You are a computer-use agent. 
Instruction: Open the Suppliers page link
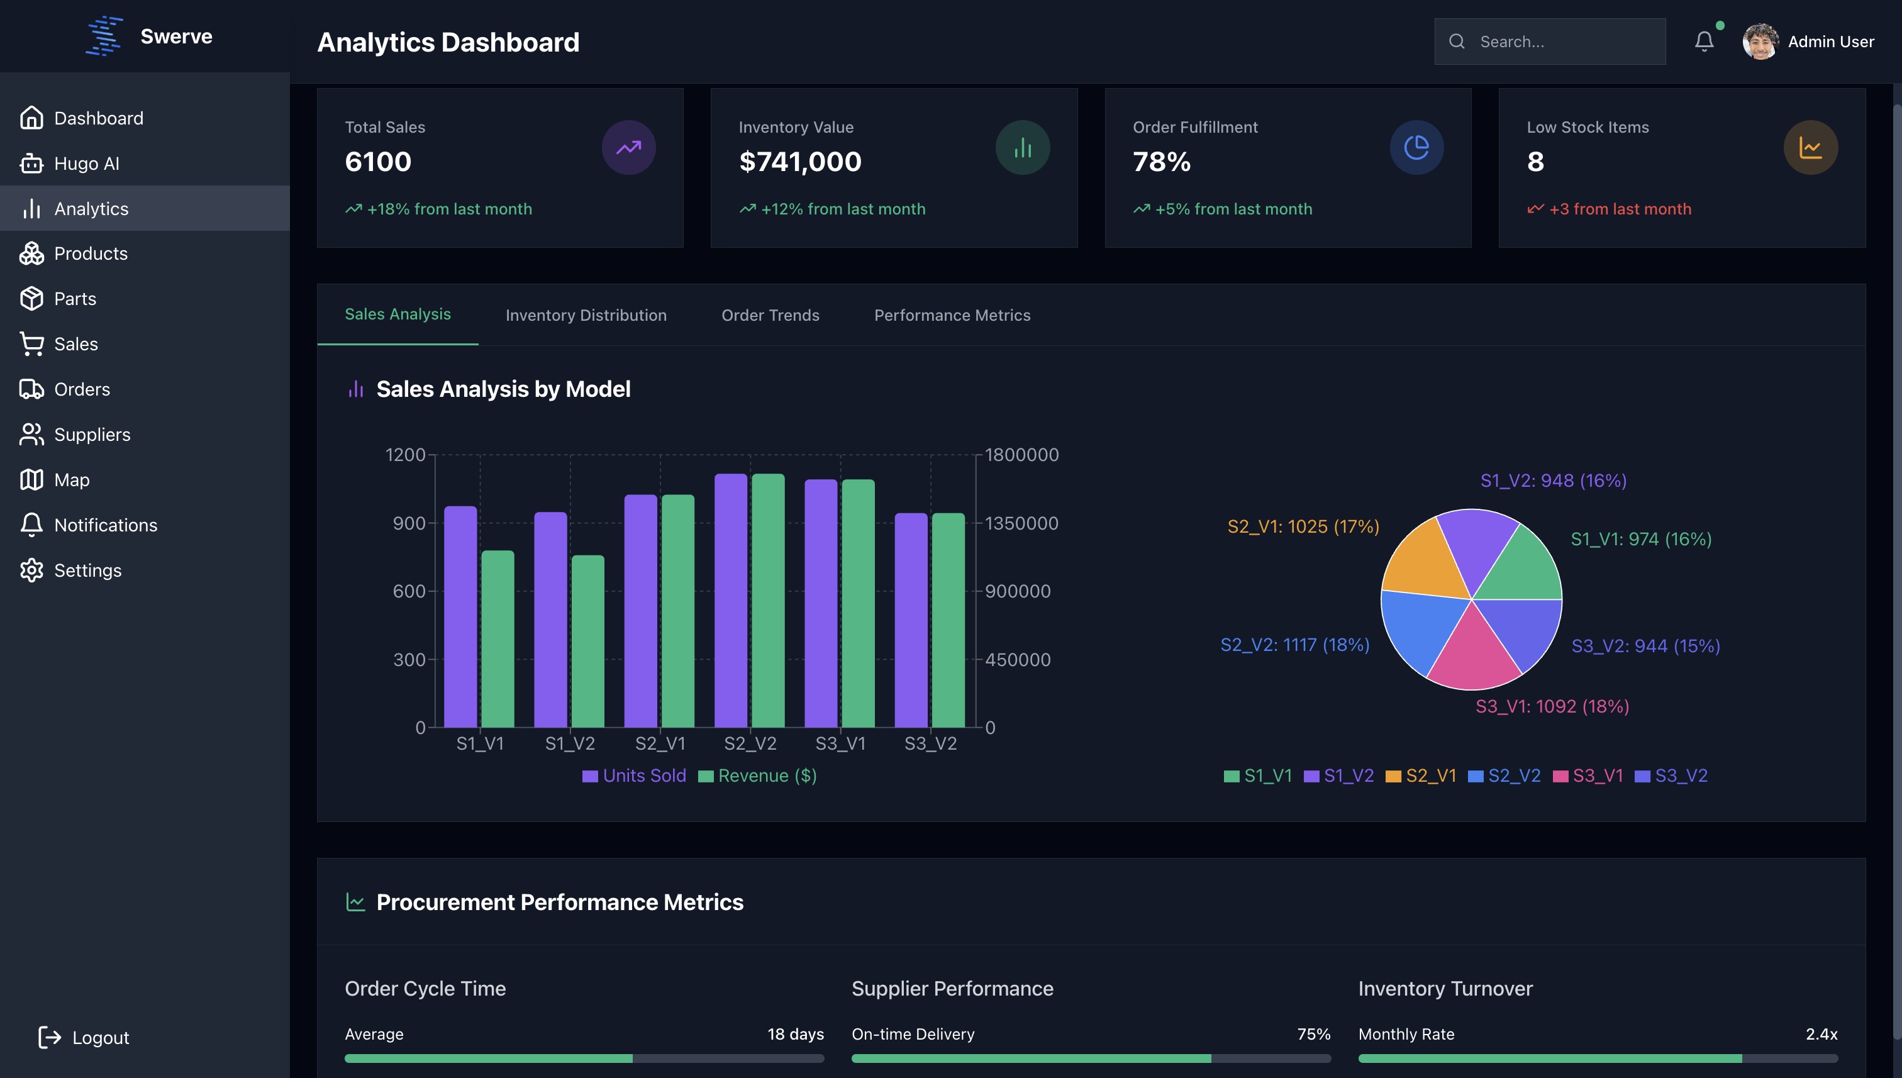pyautogui.click(x=92, y=435)
